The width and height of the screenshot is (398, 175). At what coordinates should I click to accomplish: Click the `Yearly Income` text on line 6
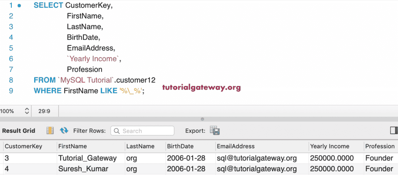[x=93, y=59]
